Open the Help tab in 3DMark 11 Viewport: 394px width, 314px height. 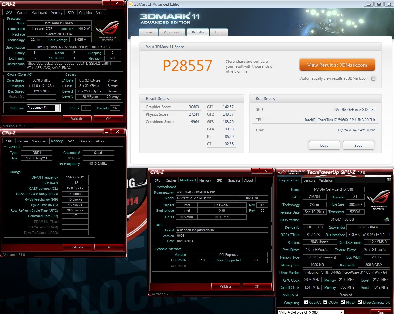pyautogui.click(x=219, y=32)
